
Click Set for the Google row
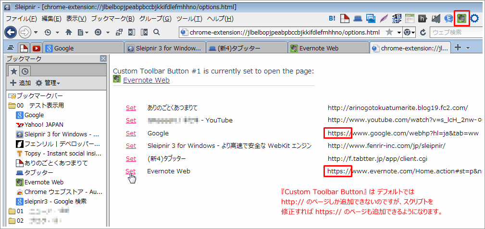(x=131, y=133)
